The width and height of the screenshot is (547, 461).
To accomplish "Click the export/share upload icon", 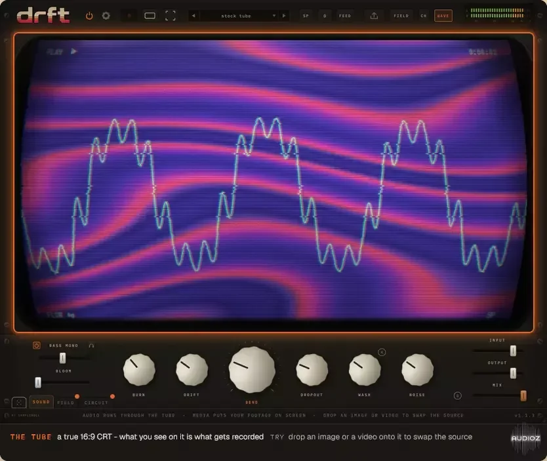I will click(x=374, y=16).
